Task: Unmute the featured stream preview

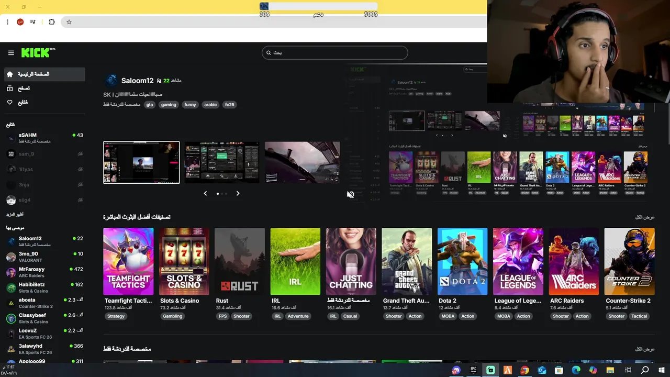Action: point(350,194)
